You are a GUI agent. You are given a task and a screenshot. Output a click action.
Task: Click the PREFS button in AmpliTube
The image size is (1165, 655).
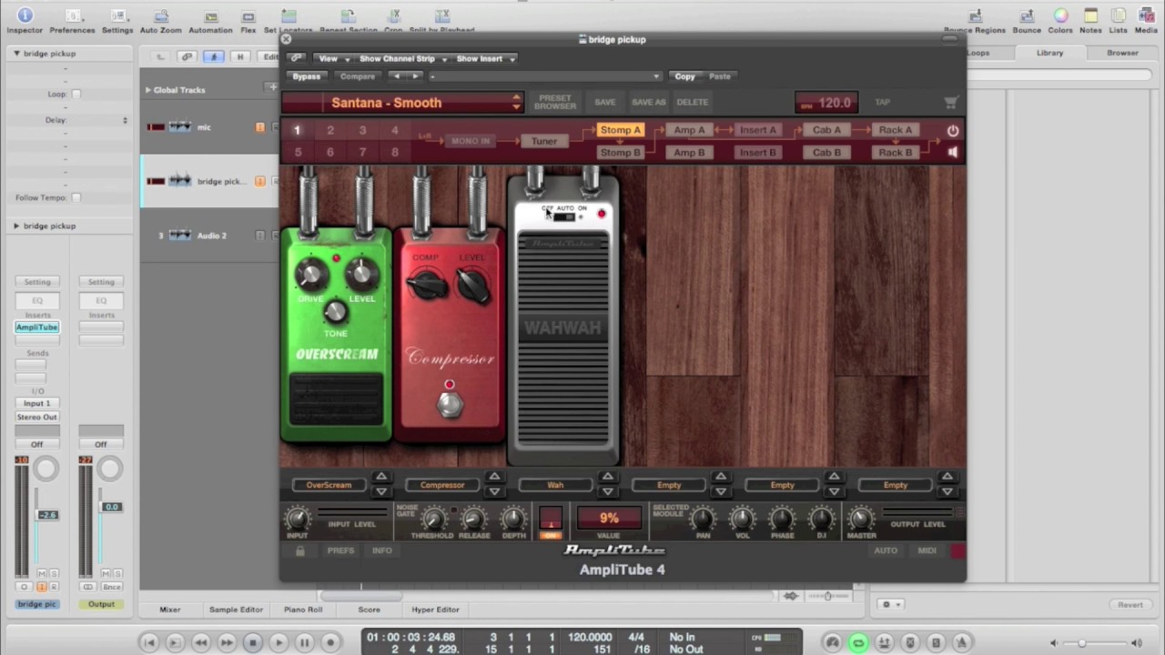pos(340,550)
